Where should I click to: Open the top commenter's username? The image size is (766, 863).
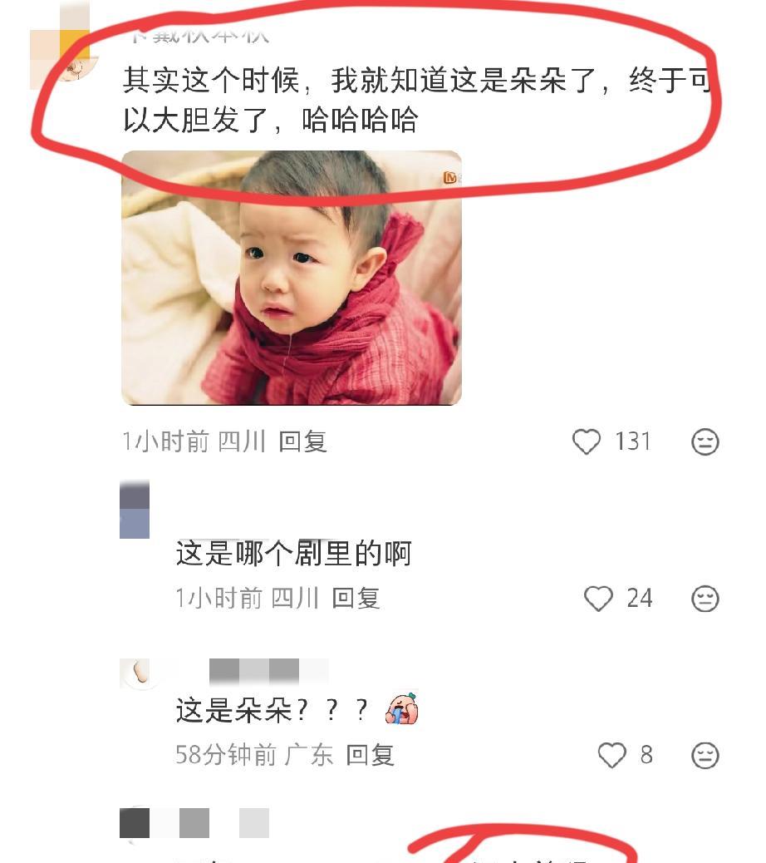click(200, 36)
